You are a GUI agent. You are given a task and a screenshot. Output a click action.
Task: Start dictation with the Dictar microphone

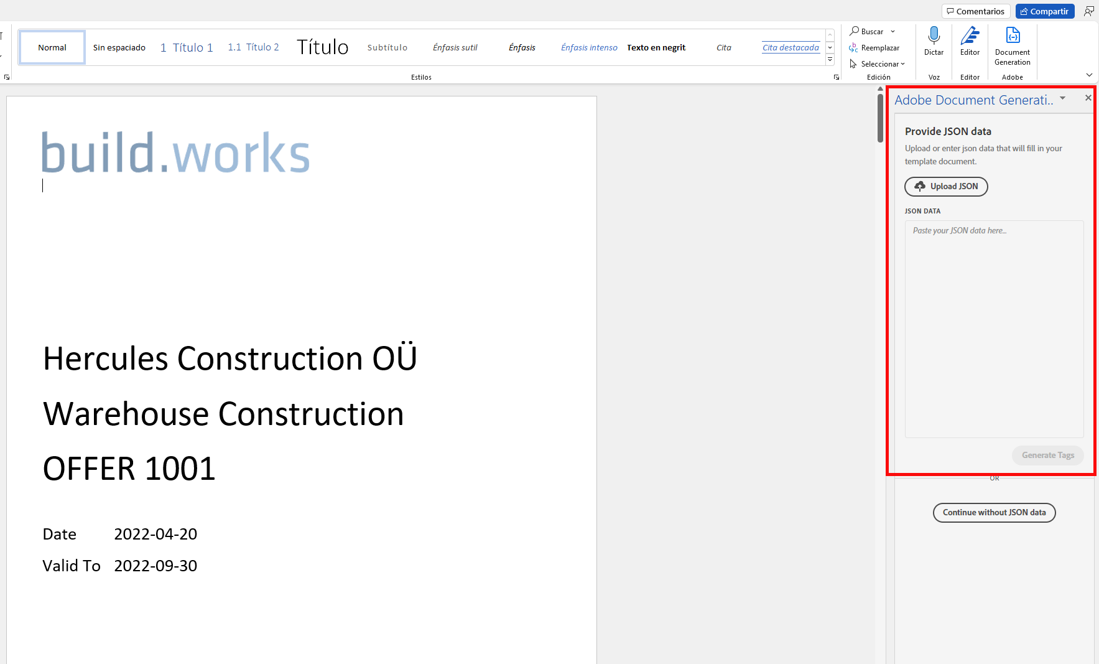pos(934,42)
